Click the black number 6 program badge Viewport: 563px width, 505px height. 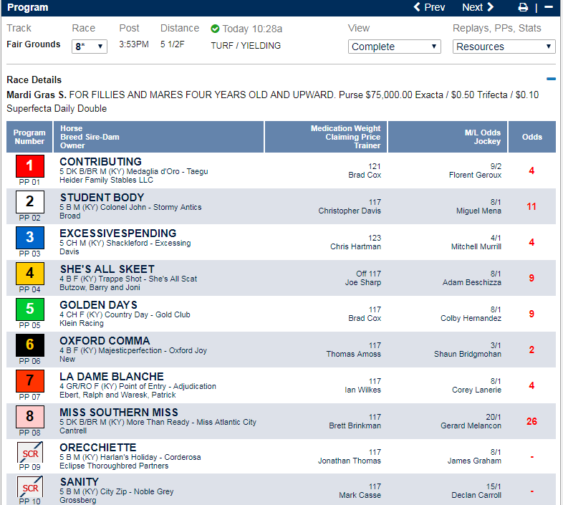tap(30, 345)
